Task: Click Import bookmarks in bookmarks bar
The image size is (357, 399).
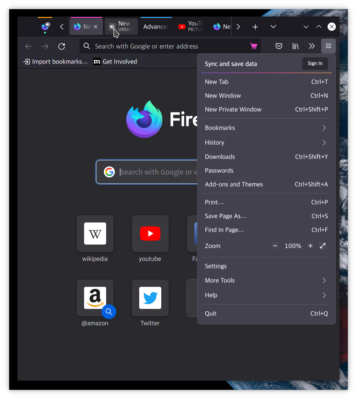Action: 55,62
